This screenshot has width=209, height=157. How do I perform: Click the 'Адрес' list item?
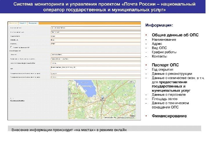pyautogui.click(x=157, y=44)
